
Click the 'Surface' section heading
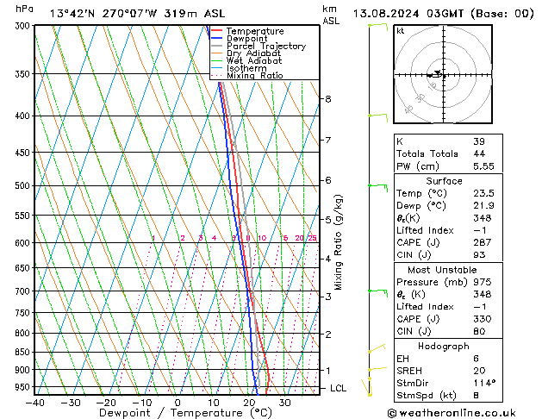point(444,181)
